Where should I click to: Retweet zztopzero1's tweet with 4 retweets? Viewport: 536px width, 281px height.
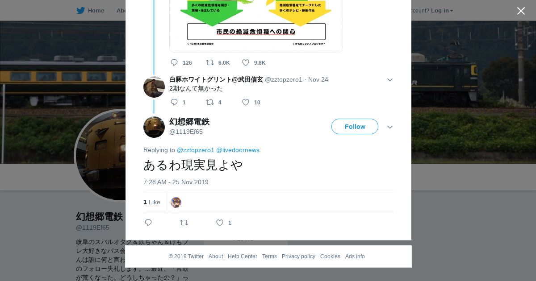click(x=209, y=102)
